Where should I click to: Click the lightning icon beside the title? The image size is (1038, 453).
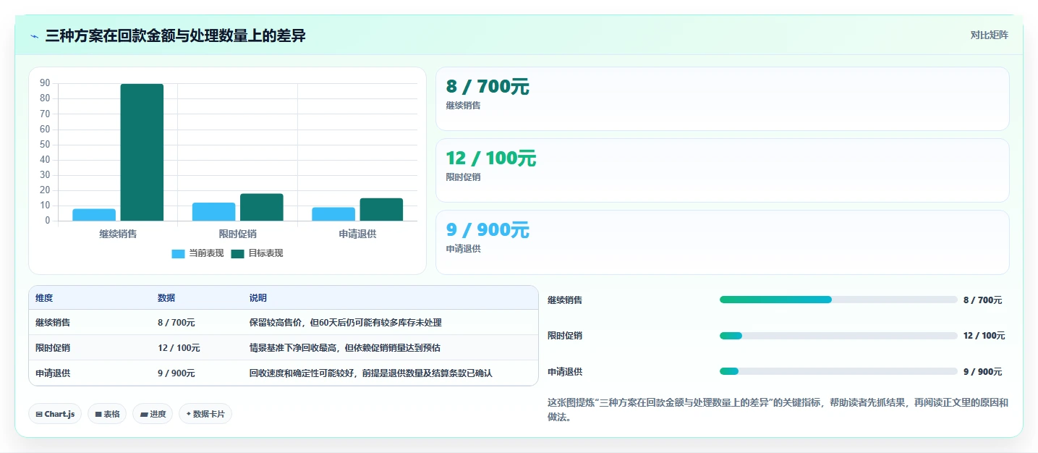(x=34, y=36)
